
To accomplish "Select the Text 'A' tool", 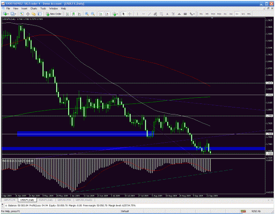I will pyautogui.click(x=167, y=14).
